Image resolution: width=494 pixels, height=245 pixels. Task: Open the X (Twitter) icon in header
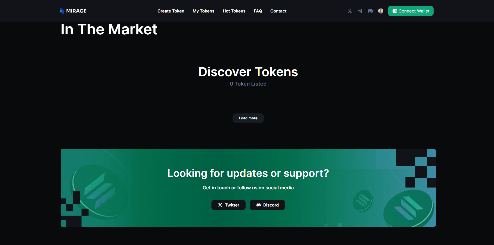pos(349,11)
